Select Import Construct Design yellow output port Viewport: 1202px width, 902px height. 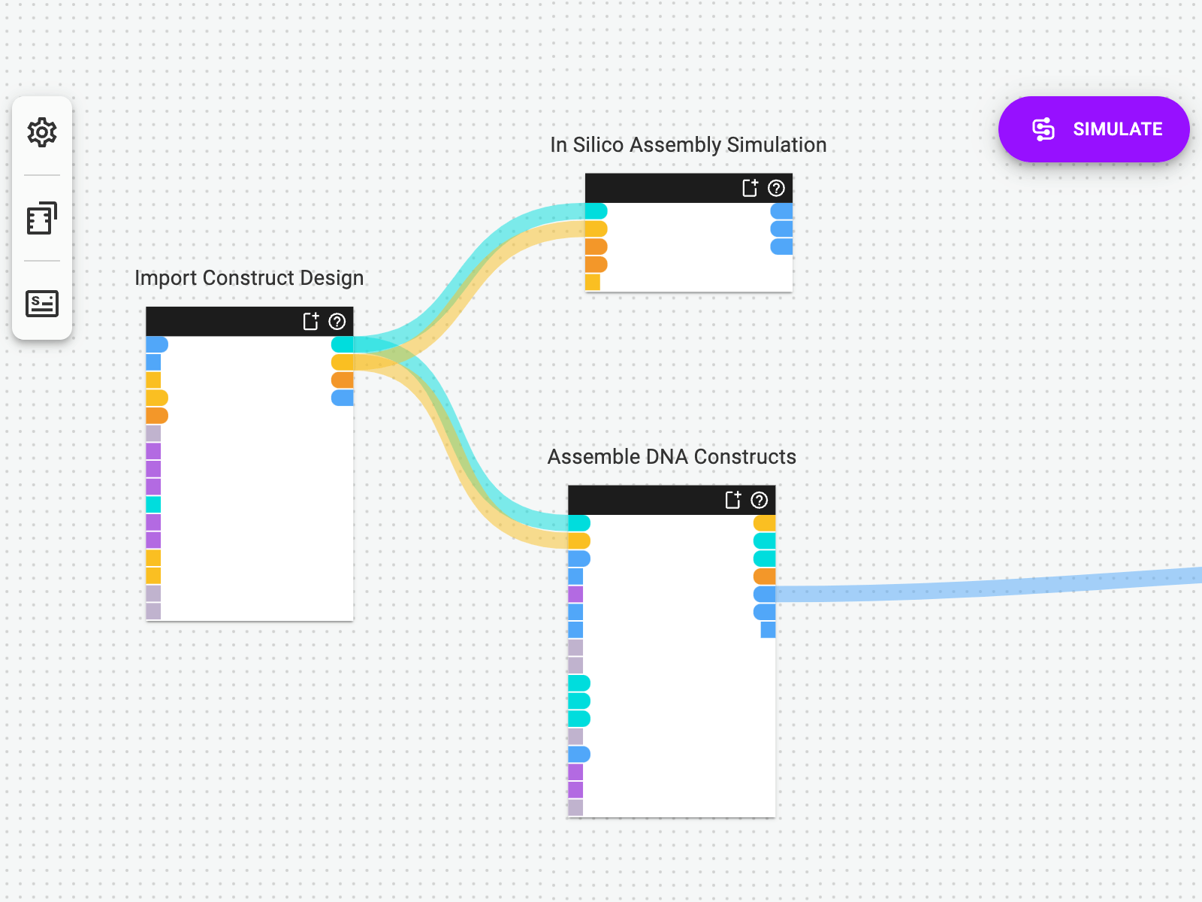(x=343, y=362)
